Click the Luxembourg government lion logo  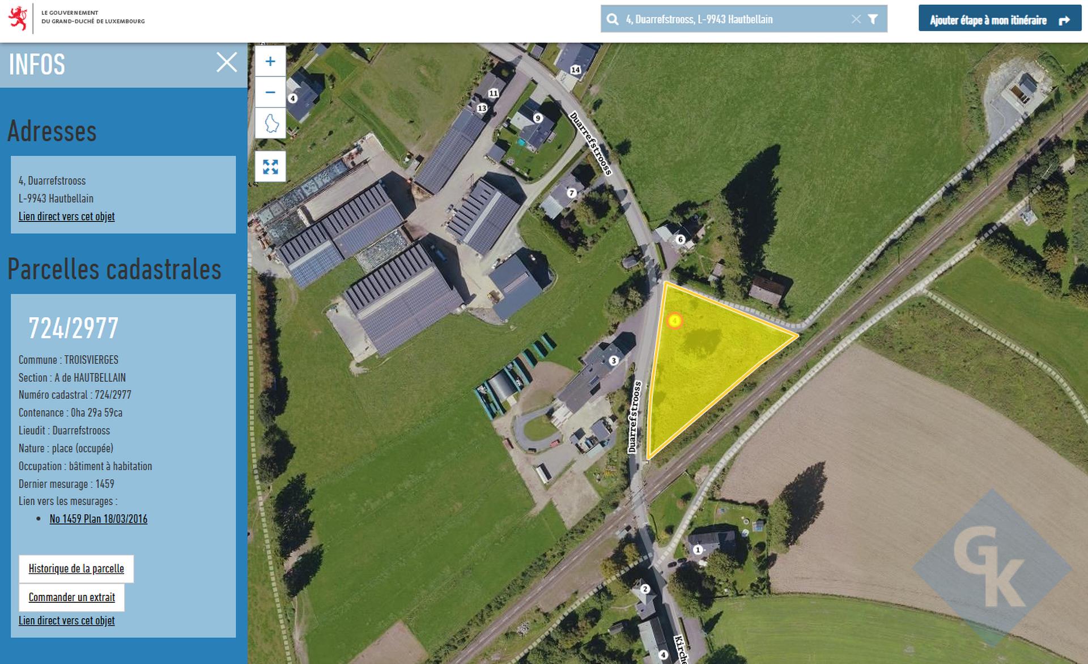click(19, 19)
